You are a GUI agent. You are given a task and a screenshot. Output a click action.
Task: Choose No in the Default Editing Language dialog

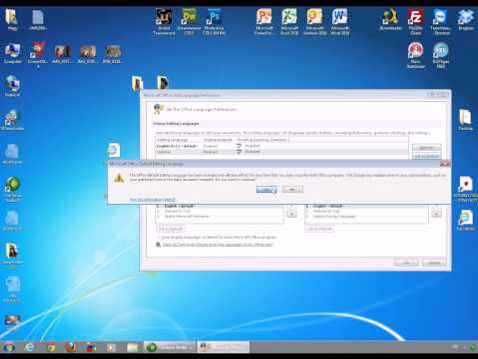pos(292,189)
